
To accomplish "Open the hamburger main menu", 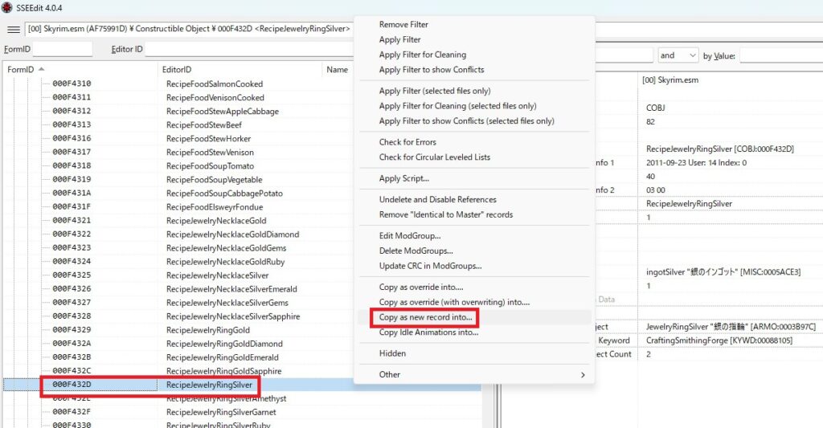I will coord(14,29).
